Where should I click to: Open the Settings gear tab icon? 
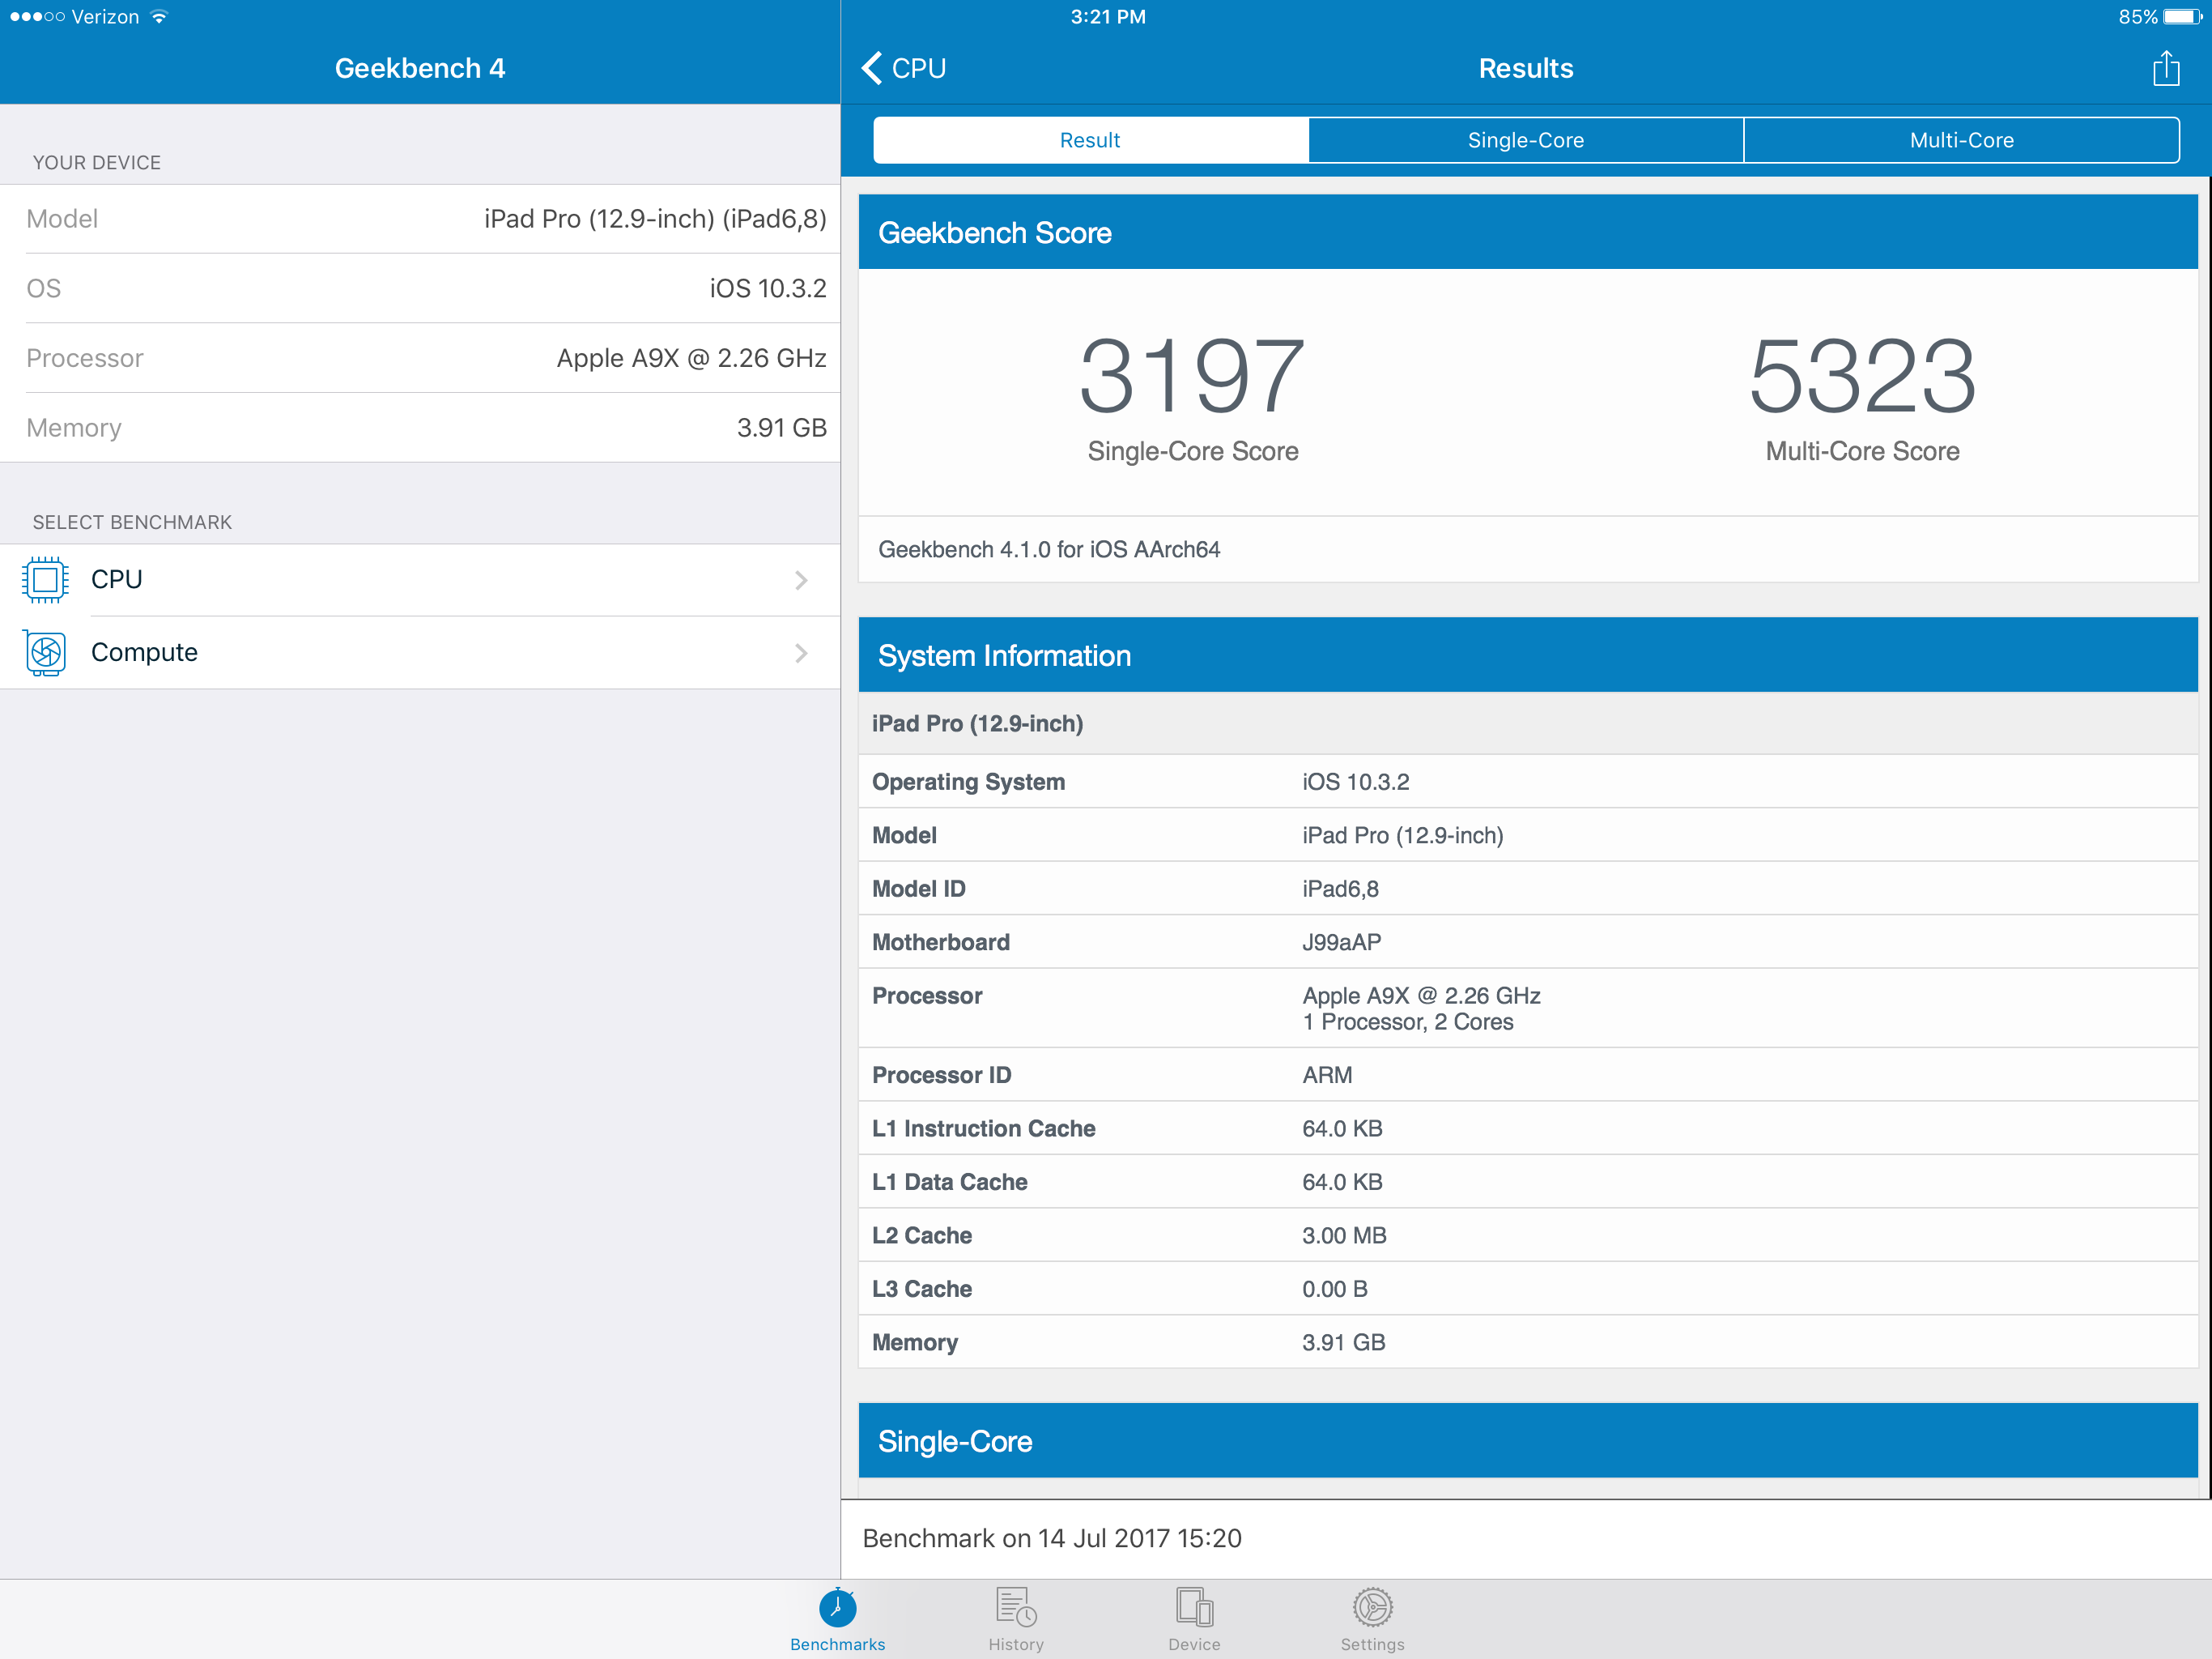coord(1372,1608)
